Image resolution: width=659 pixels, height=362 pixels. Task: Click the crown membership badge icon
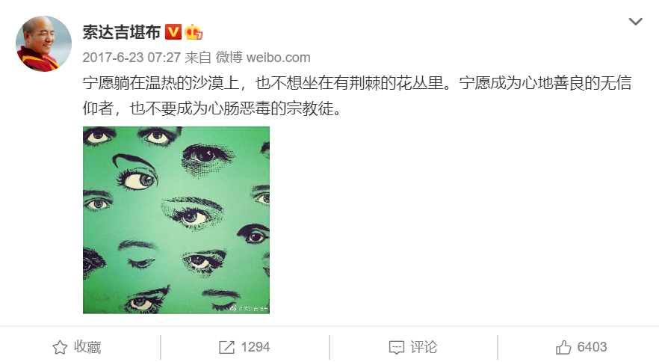pyautogui.click(x=194, y=32)
